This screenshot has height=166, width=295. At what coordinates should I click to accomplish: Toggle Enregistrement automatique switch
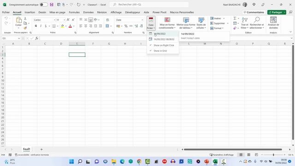[44, 5]
